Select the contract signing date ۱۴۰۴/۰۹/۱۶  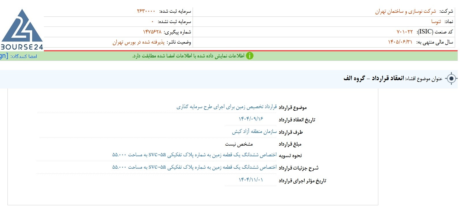click(251, 119)
